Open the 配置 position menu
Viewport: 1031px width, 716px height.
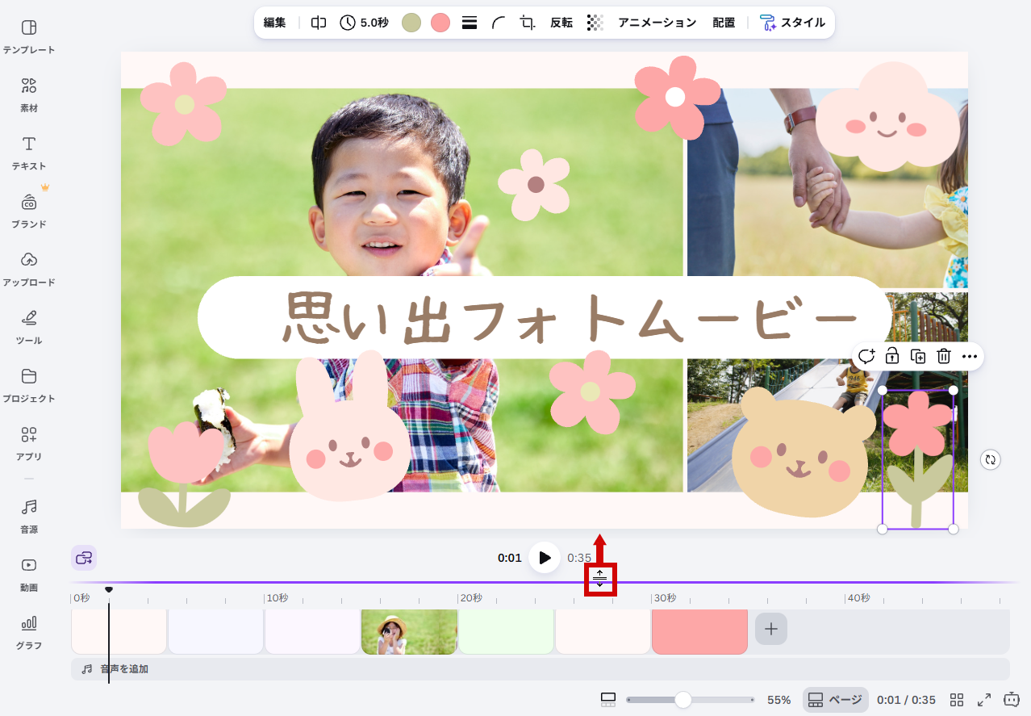724,23
